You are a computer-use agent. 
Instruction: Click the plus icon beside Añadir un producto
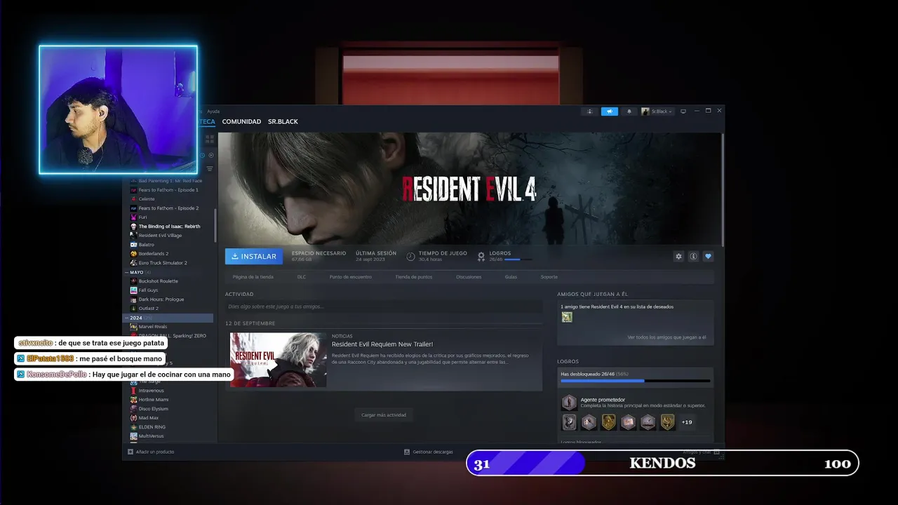[130, 452]
